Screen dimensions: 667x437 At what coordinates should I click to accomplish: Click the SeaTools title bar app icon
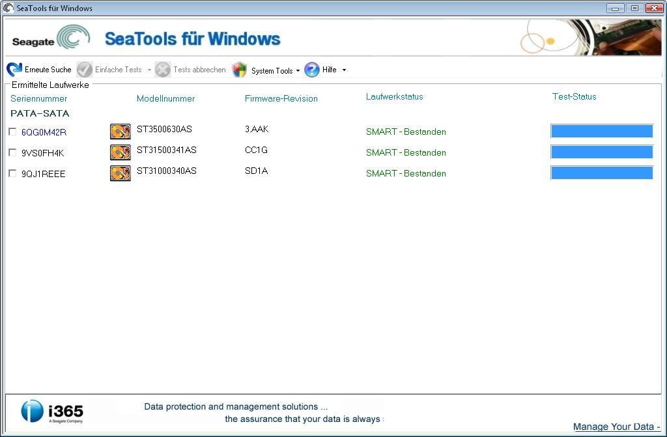8,8
